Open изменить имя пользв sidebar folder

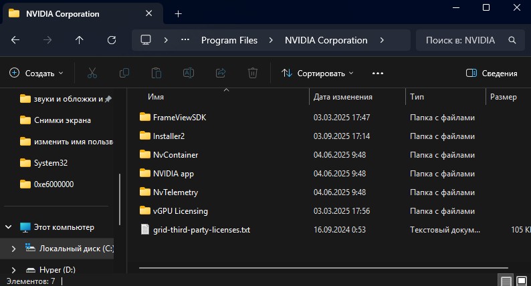[x=74, y=142]
